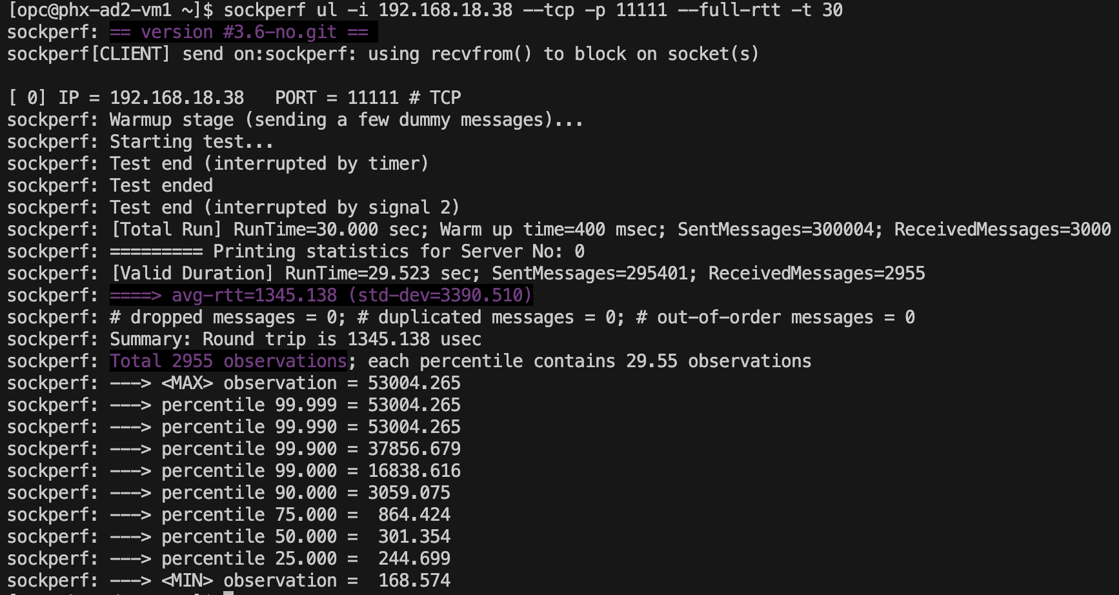Viewport: 1119px width, 595px height.
Task: Click the percentile 25.000 value 244.699
Action: [x=414, y=559]
